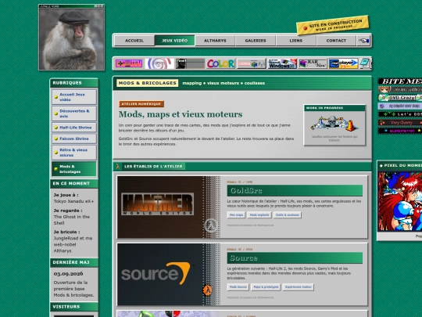Click the Outils & coulisses button
The height and width of the screenshot is (317, 422).
(x=287, y=214)
